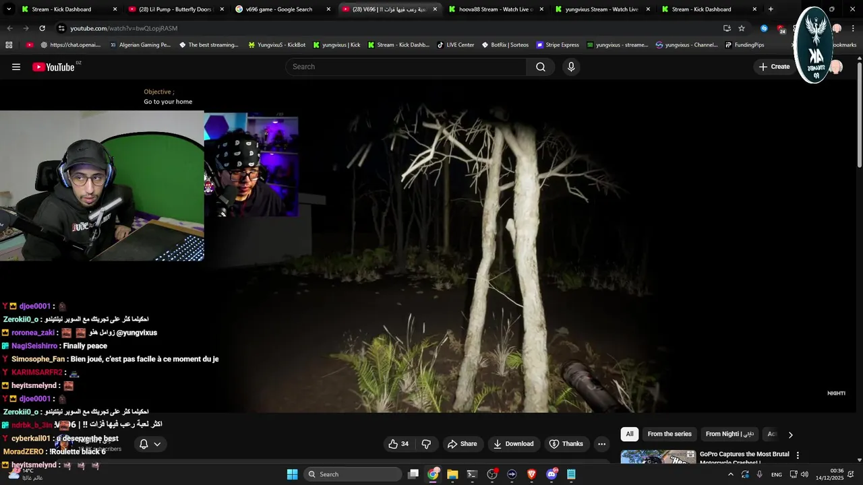Open LIVE Center bookmark

coord(455,45)
